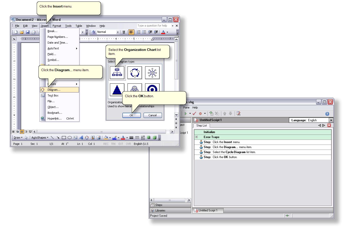
Task: Switch to Print Layout View button
Action: [x=22, y=132]
